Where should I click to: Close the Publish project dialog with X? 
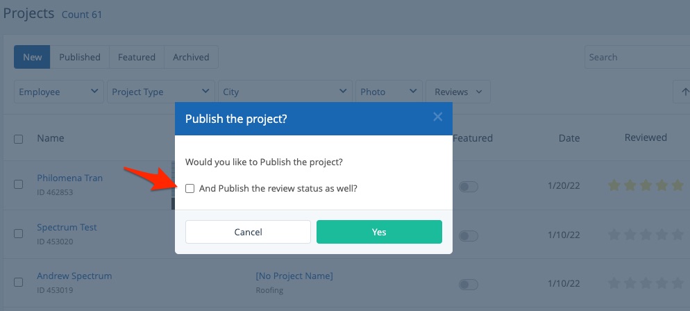[x=437, y=117]
